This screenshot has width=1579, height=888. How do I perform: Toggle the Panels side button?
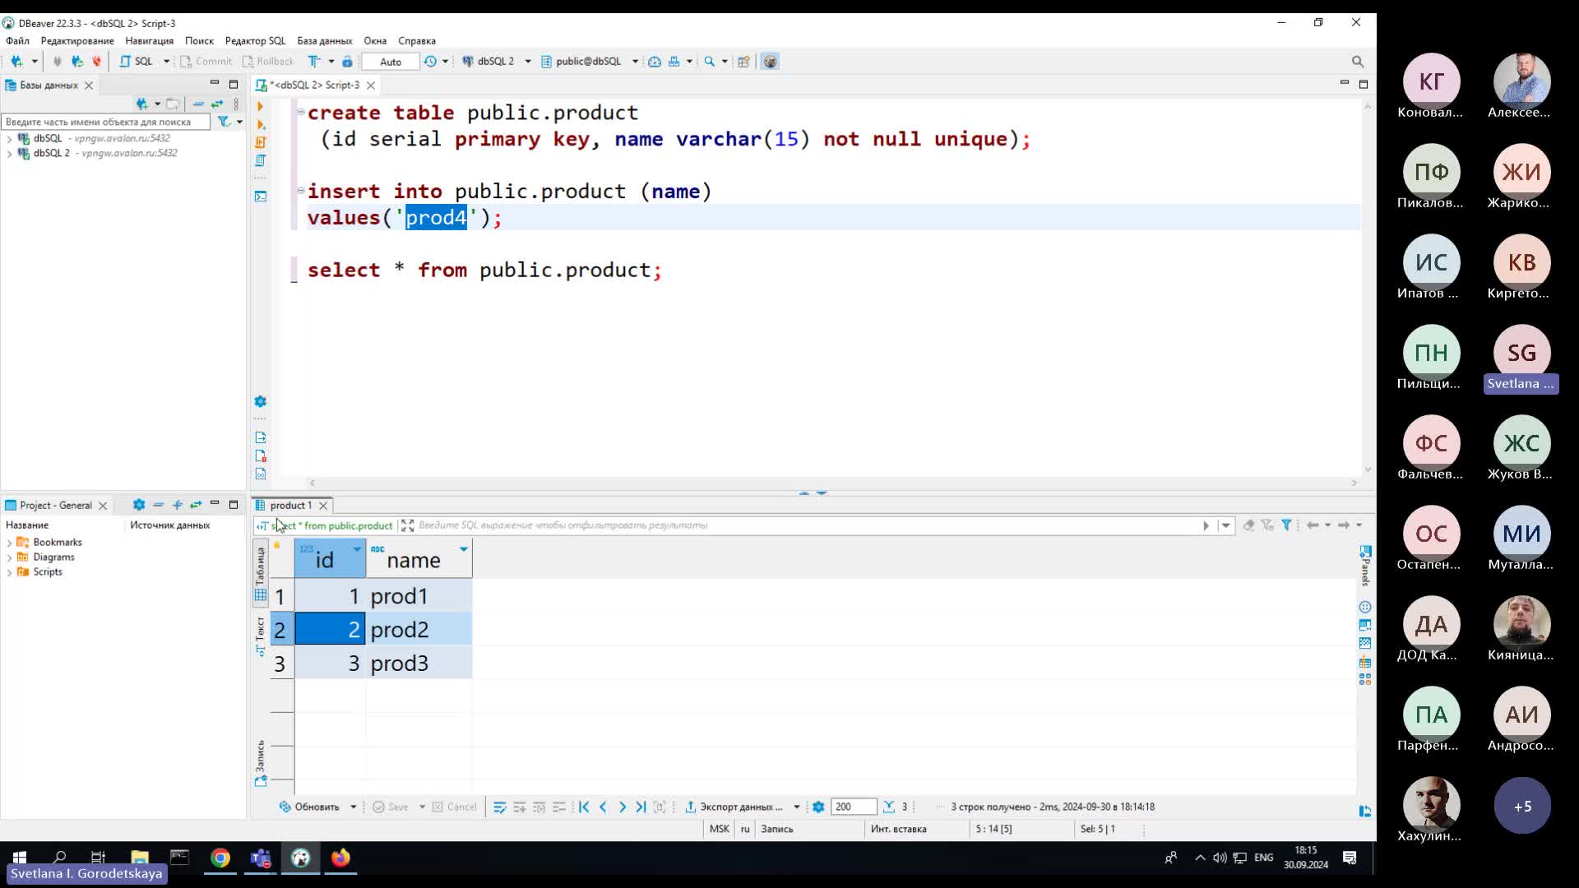tap(1365, 565)
